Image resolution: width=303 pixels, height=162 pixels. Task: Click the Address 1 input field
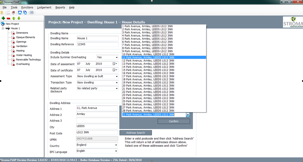pos(97,108)
